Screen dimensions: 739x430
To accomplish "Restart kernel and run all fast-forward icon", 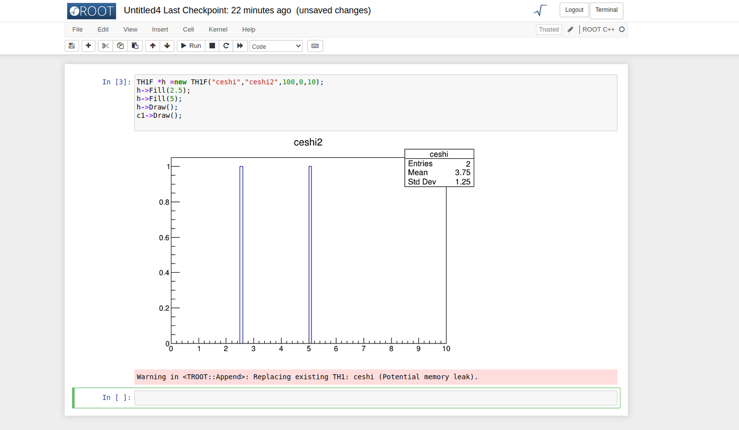I will [x=240, y=46].
